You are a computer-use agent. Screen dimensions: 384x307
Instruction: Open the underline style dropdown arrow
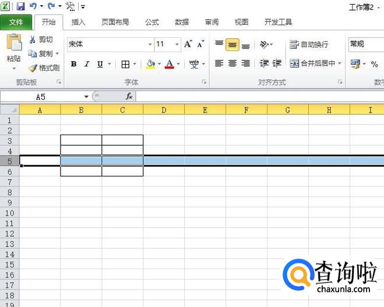(110, 64)
